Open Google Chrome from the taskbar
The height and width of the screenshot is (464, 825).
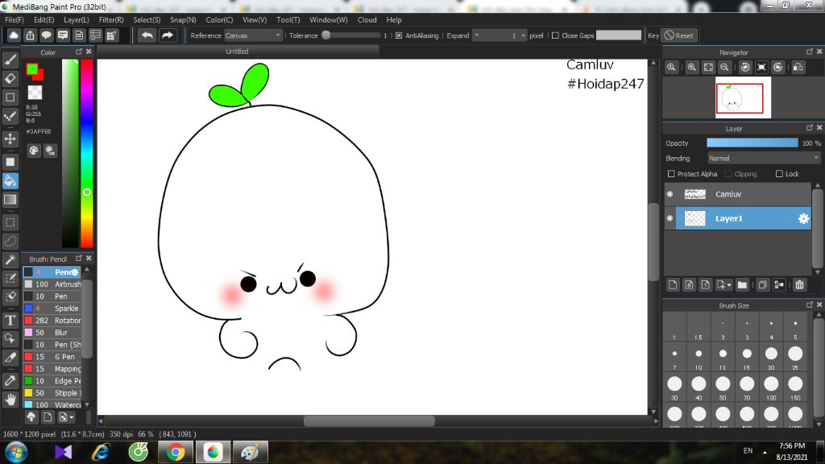click(175, 452)
